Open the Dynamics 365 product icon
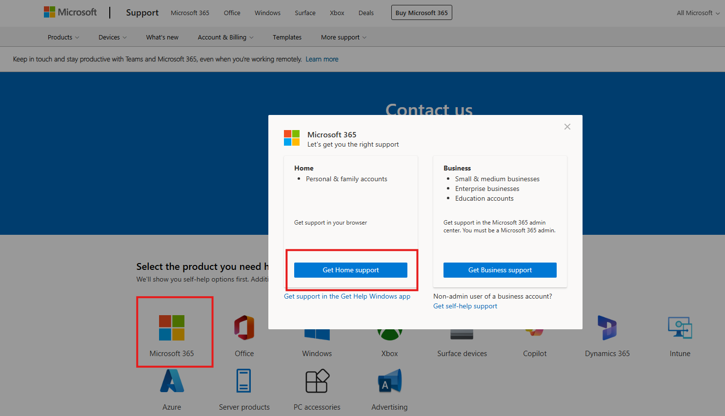Viewport: 725px width, 416px height. pyautogui.click(x=607, y=327)
